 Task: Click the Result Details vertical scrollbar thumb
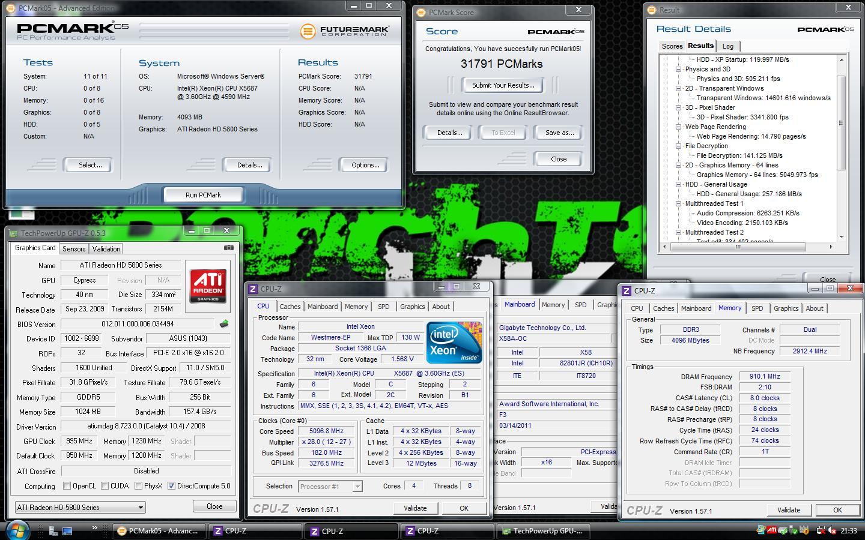pos(841,122)
